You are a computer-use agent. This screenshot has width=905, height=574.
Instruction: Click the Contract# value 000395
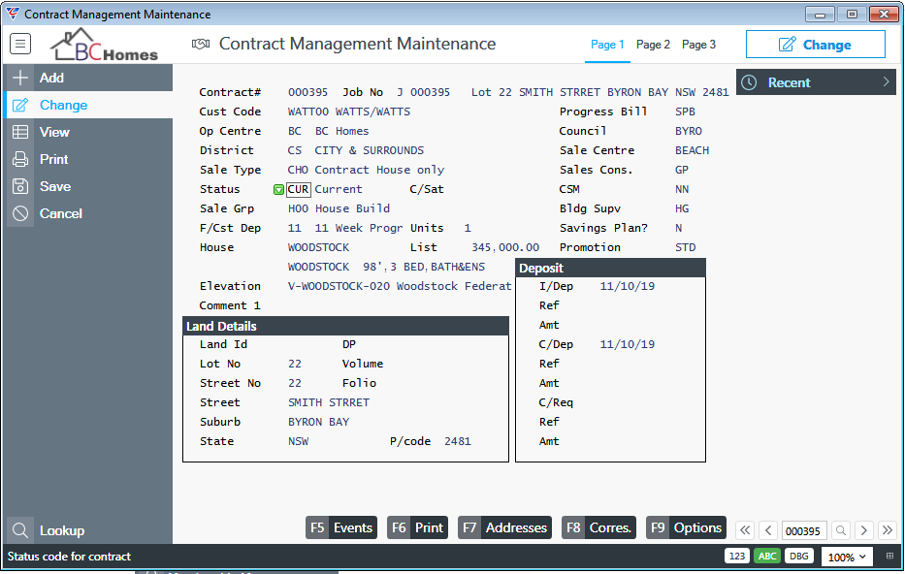tap(307, 92)
